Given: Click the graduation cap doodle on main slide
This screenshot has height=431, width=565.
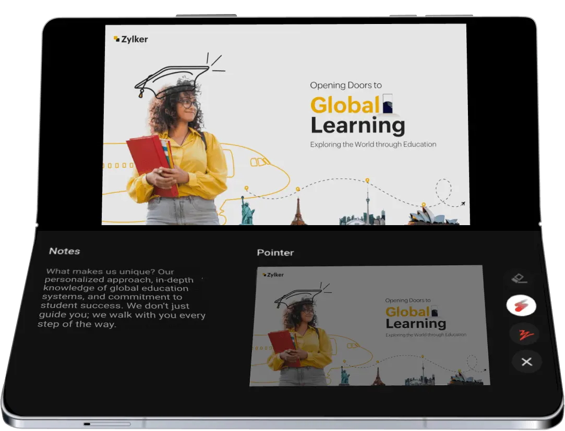Looking at the screenshot, I should (172, 79).
